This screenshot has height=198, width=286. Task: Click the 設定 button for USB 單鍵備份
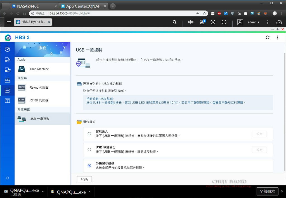click(259, 150)
